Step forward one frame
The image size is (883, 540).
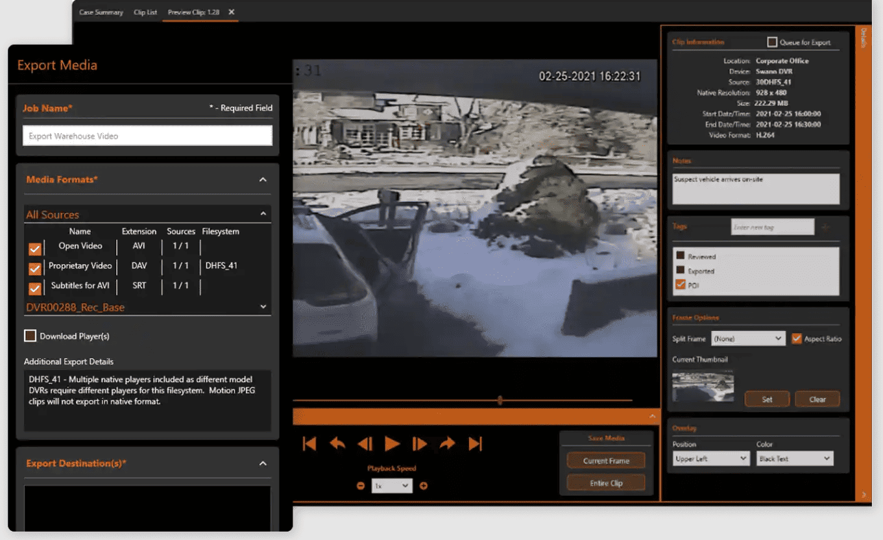420,444
